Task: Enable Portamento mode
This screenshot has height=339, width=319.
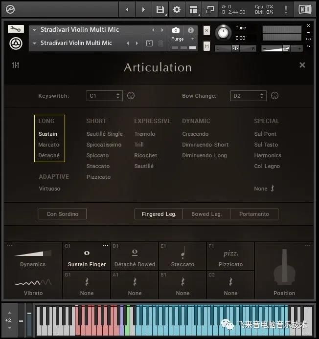Action: (x=254, y=214)
